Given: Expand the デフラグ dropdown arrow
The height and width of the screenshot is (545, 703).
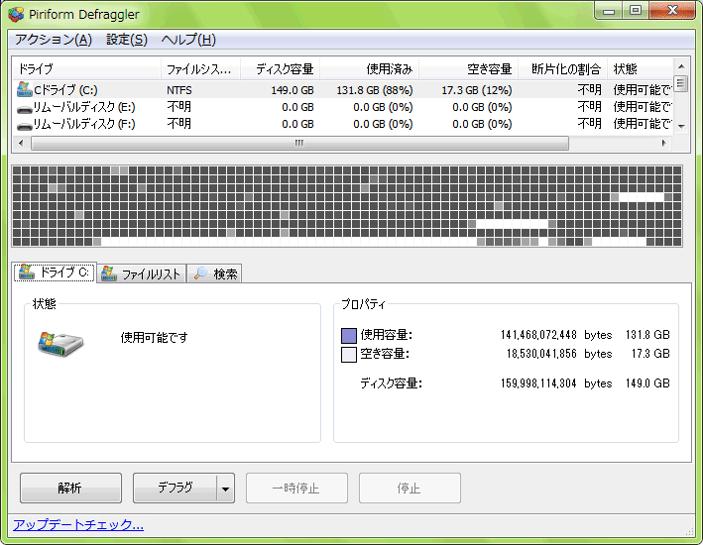Looking at the screenshot, I should (x=225, y=489).
